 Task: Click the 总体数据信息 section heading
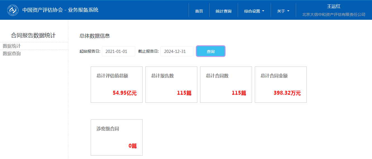pyautogui.click(x=95, y=36)
